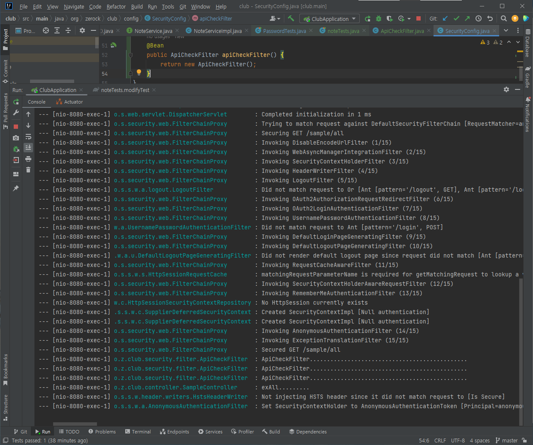The height and width of the screenshot is (445, 533).
Task: Open the Endpoints tool window
Action: (x=174, y=431)
